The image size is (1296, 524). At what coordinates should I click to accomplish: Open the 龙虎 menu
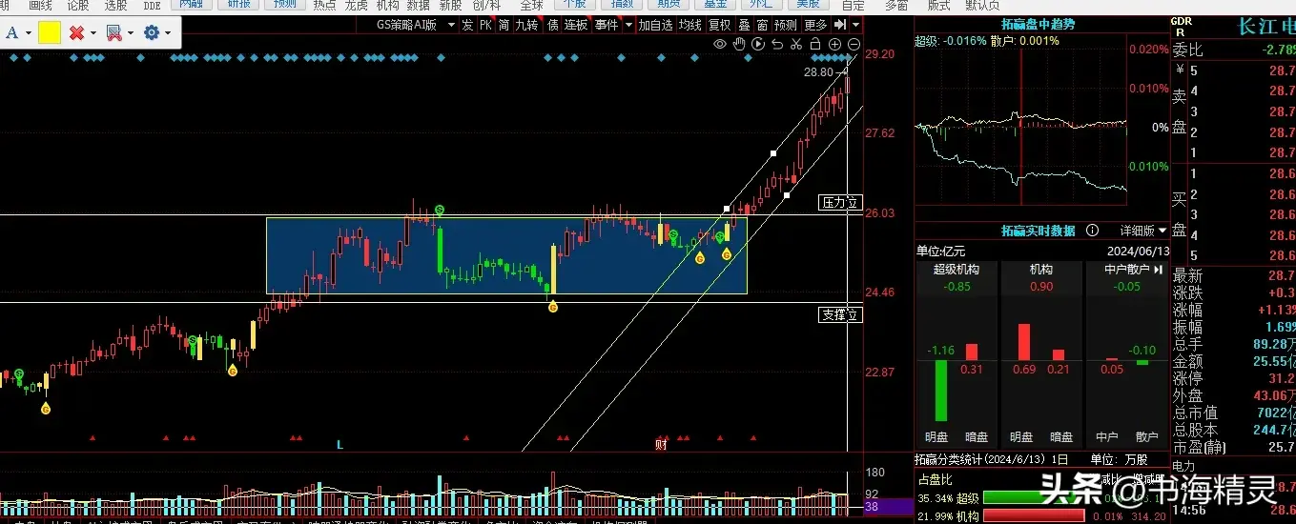point(356,5)
